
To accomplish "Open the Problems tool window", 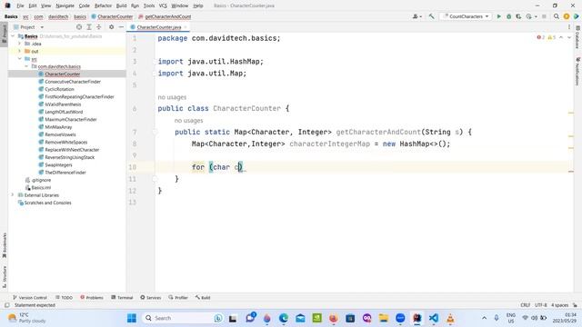I will (x=92, y=297).
